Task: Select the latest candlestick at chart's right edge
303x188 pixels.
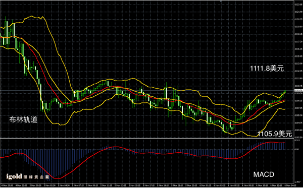Action: (x=285, y=91)
